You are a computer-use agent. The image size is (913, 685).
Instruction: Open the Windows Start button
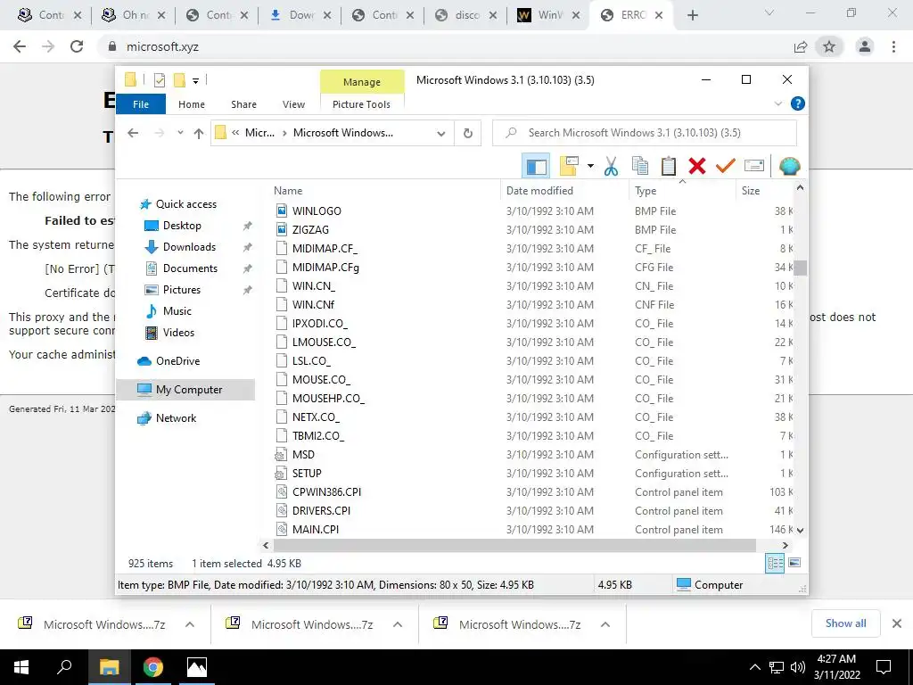pos(21,667)
